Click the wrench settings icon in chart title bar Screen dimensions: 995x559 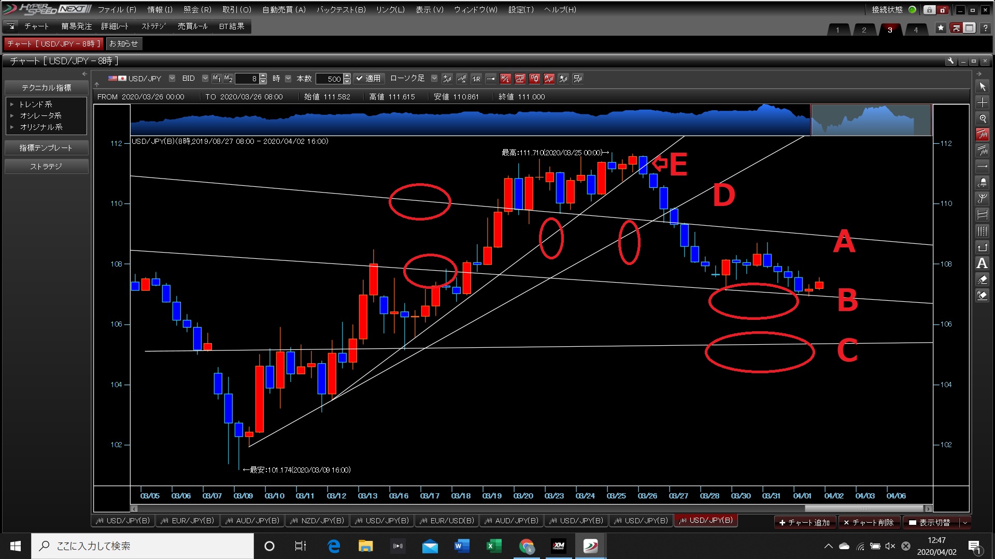coord(950,61)
